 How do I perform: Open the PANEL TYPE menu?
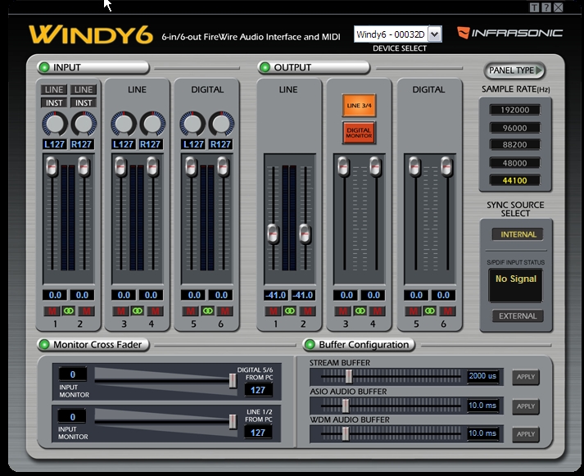pyautogui.click(x=514, y=70)
